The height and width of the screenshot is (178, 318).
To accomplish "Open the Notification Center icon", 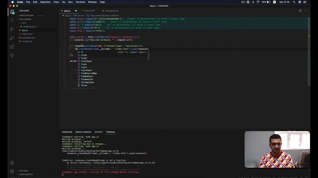I will (x=305, y=2).
